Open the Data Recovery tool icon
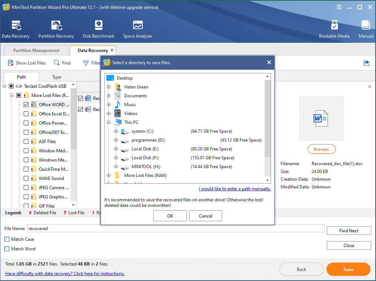 coord(16,25)
